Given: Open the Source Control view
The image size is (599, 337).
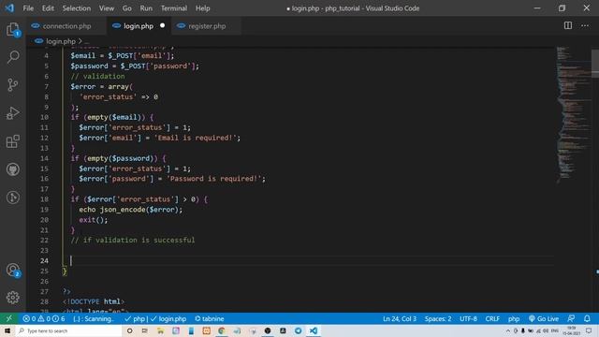Looking at the screenshot, I should point(12,85).
